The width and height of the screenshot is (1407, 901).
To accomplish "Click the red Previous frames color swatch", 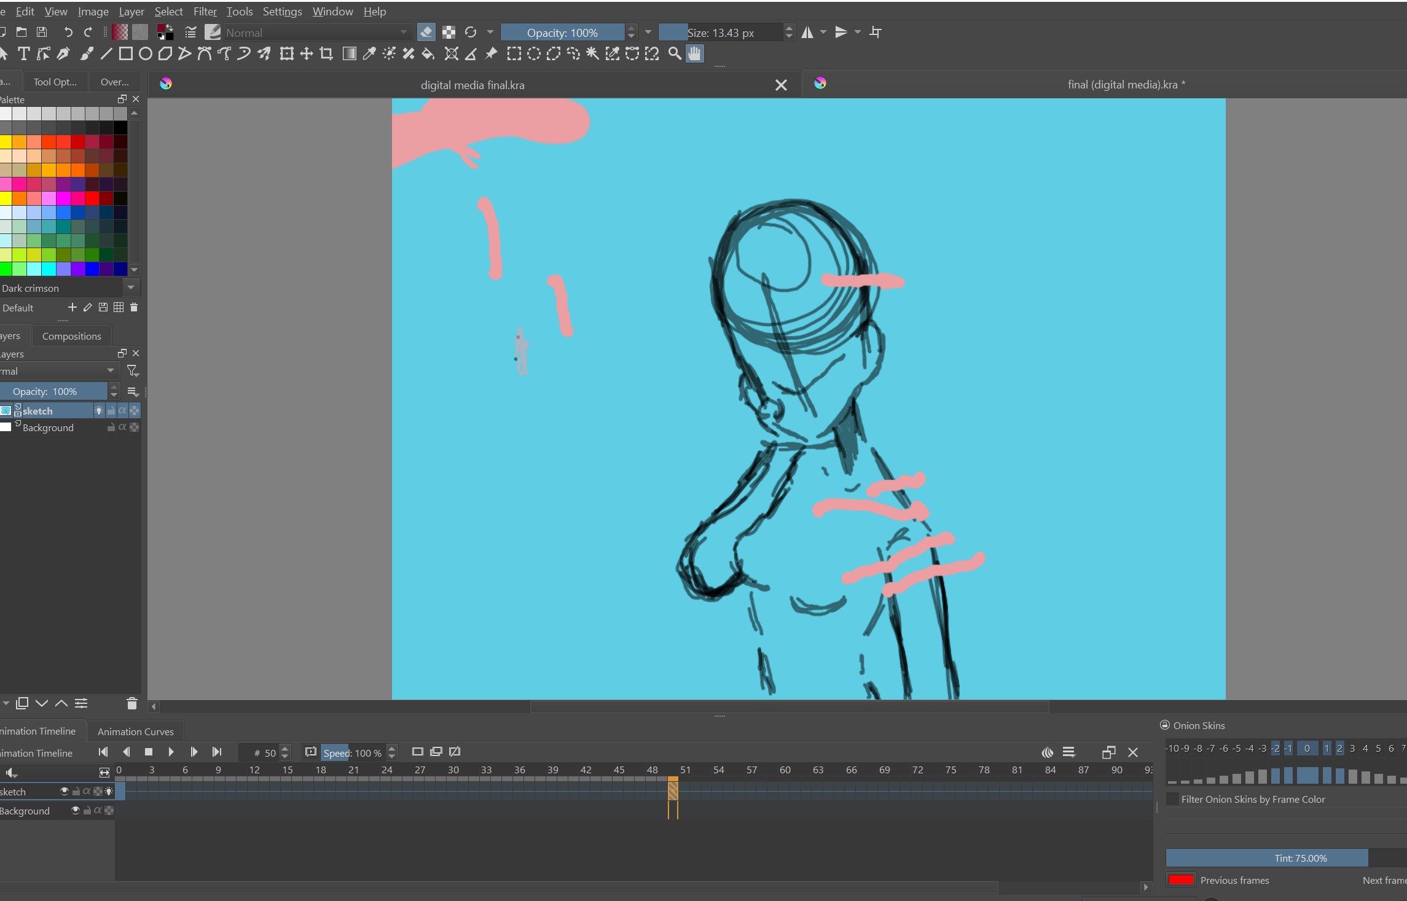I will click(1180, 880).
